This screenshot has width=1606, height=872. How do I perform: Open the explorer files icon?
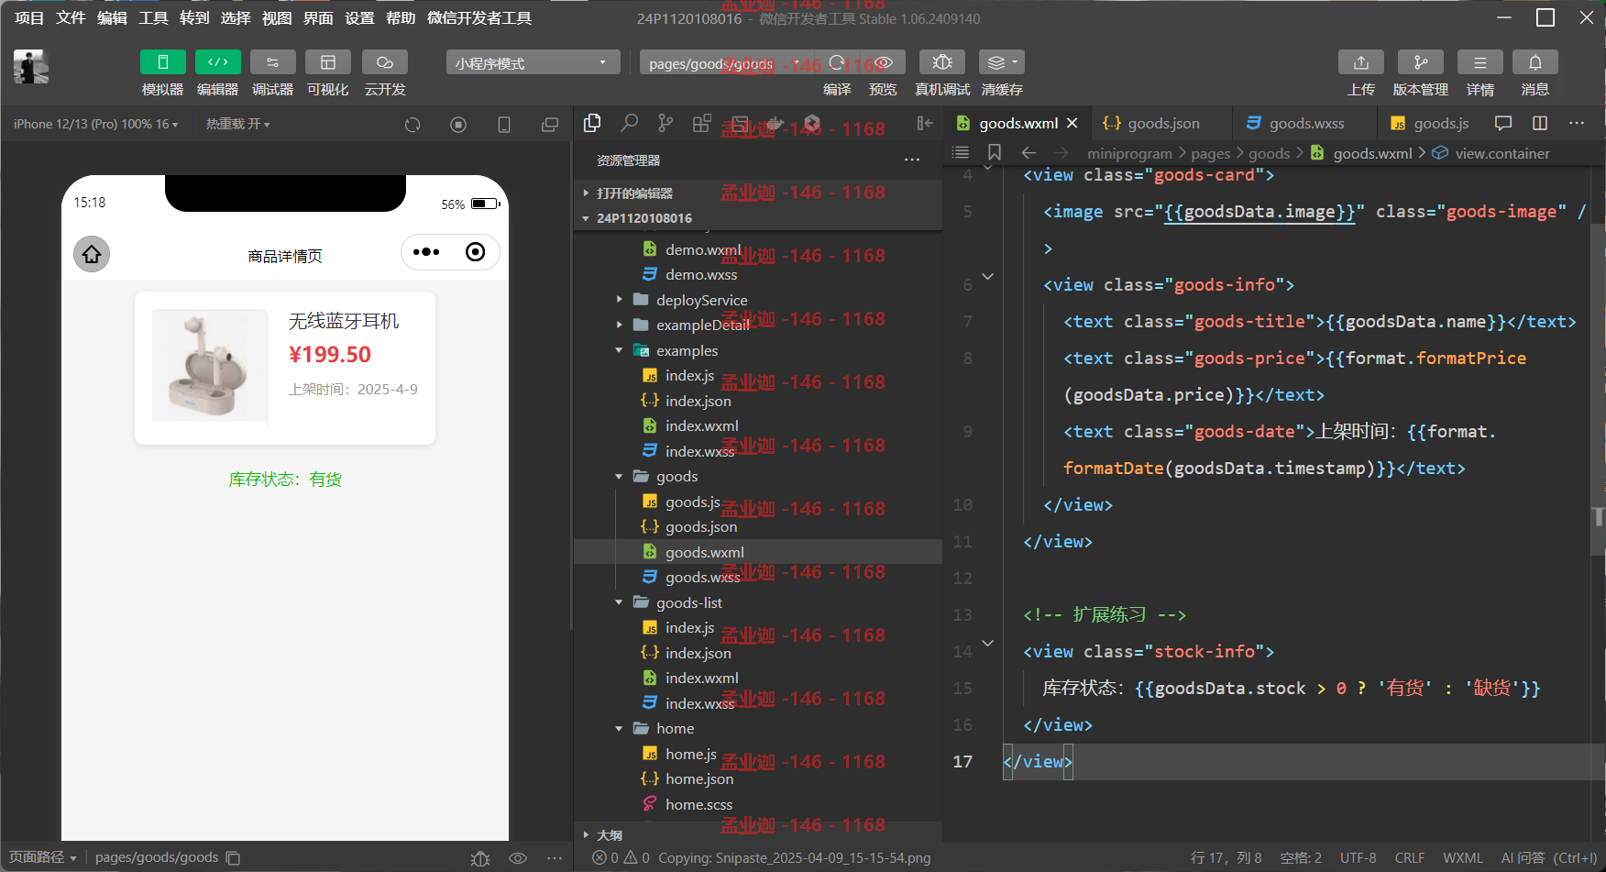[592, 123]
